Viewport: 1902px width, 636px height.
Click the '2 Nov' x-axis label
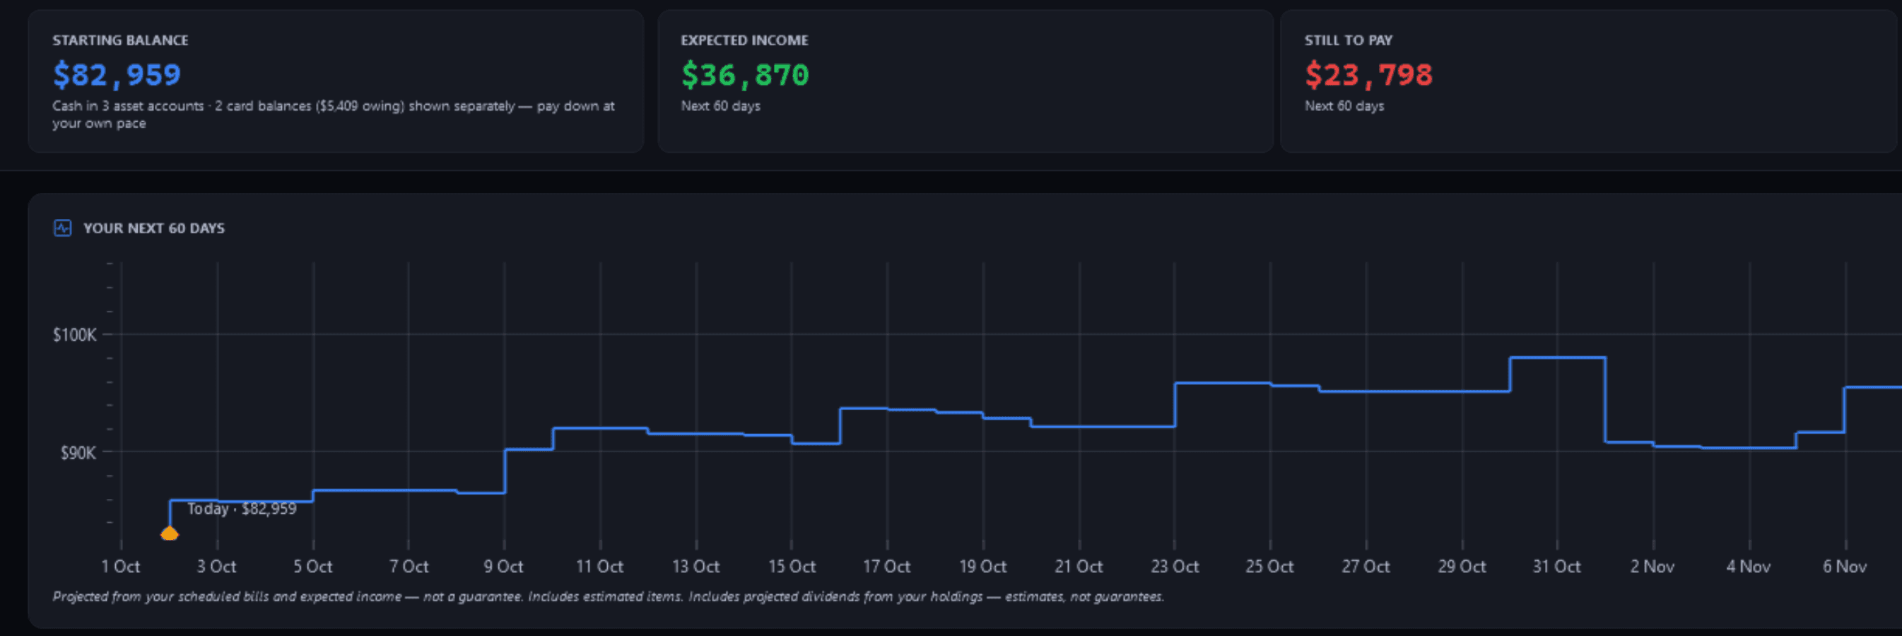(1652, 567)
